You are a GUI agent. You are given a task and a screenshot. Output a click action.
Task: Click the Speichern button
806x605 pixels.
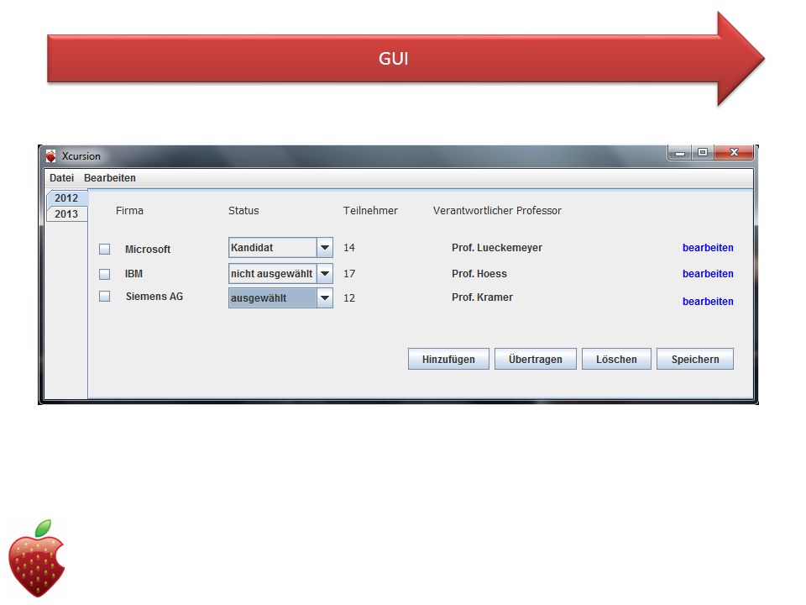coord(695,359)
